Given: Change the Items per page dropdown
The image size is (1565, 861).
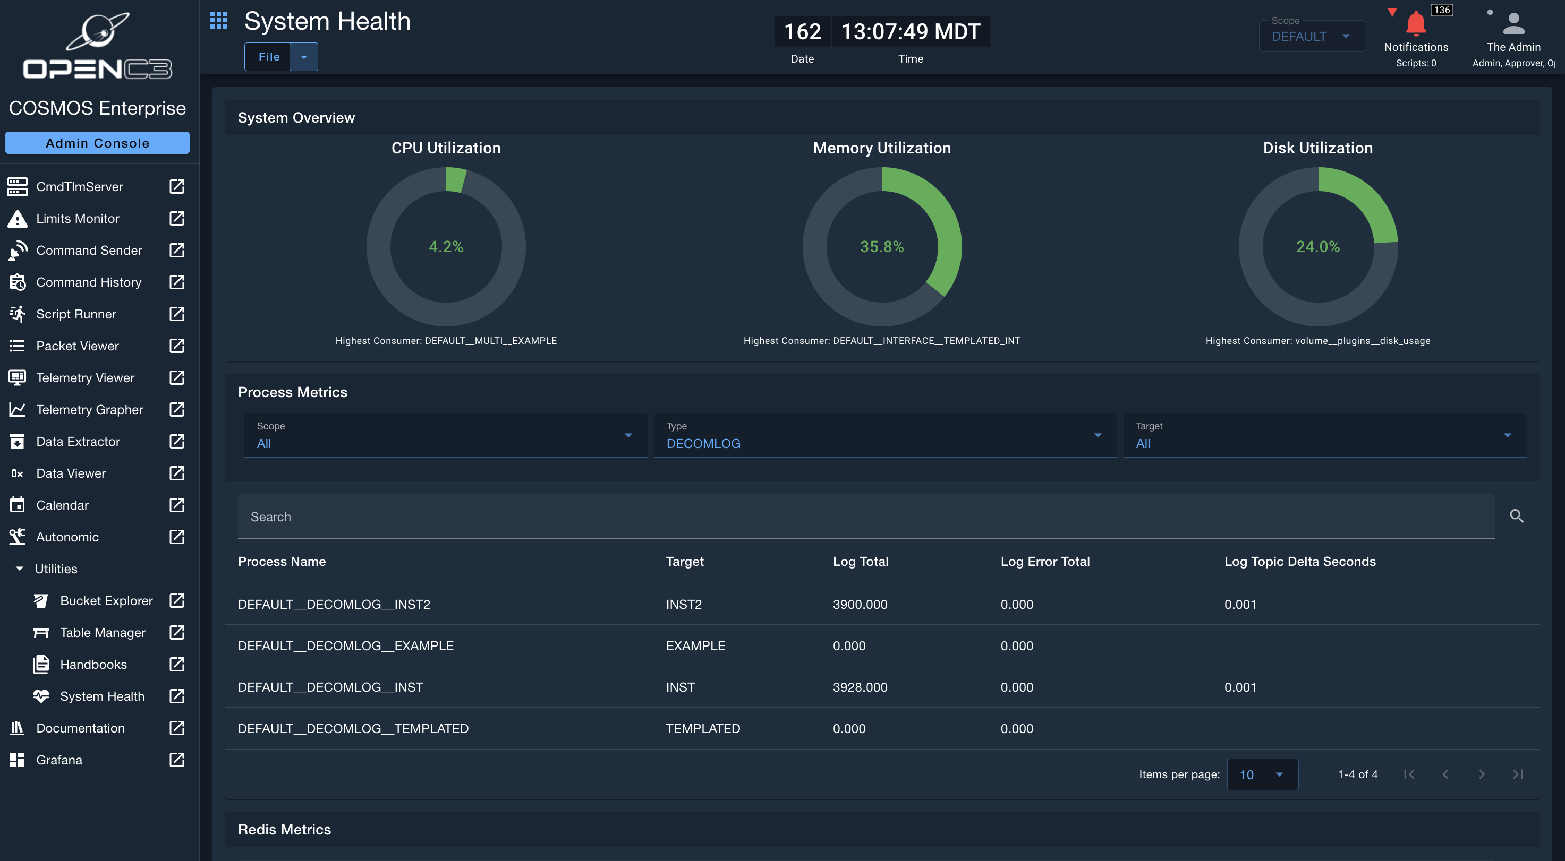Looking at the screenshot, I should tap(1262, 774).
